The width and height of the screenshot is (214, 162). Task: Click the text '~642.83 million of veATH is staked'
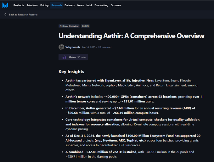click(x=110, y=152)
